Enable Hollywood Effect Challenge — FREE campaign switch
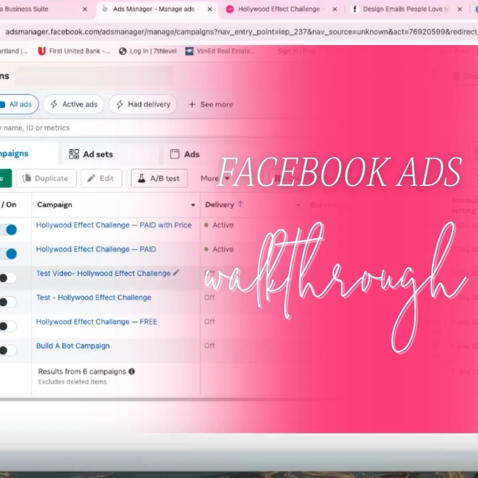This screenshot has width=478, height=478. [8, 326]
